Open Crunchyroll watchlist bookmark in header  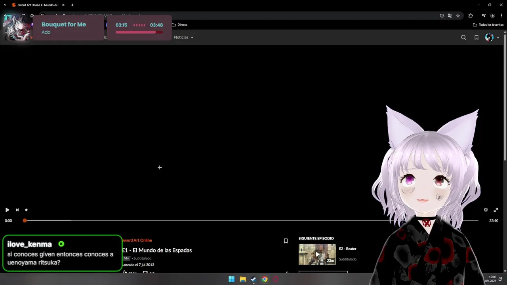[477, 37]
